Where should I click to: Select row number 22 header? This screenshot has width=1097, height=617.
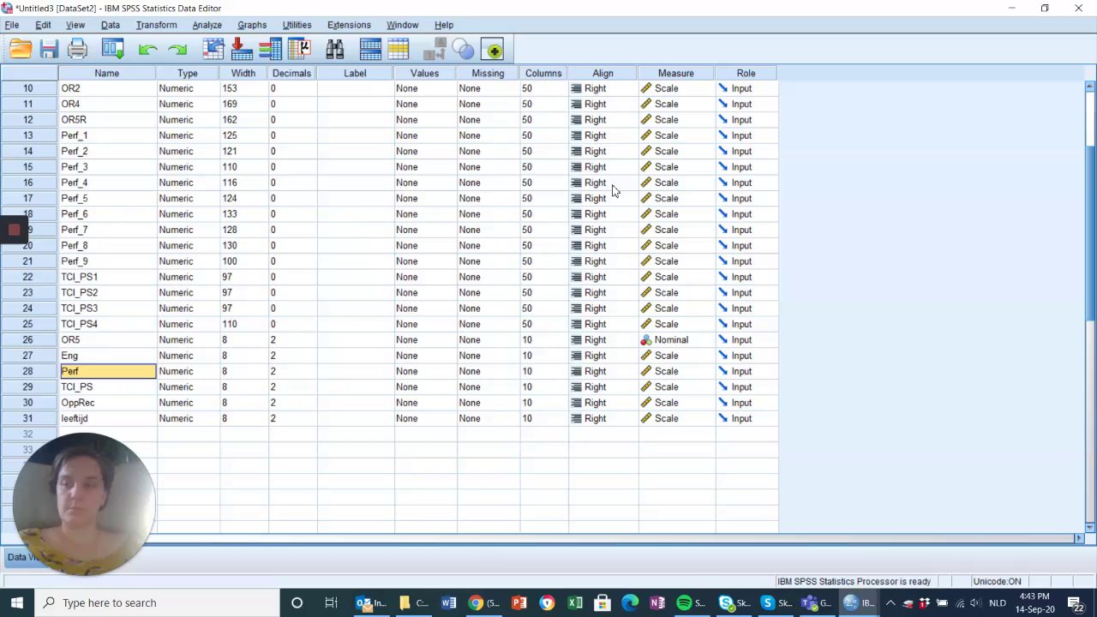28,277
